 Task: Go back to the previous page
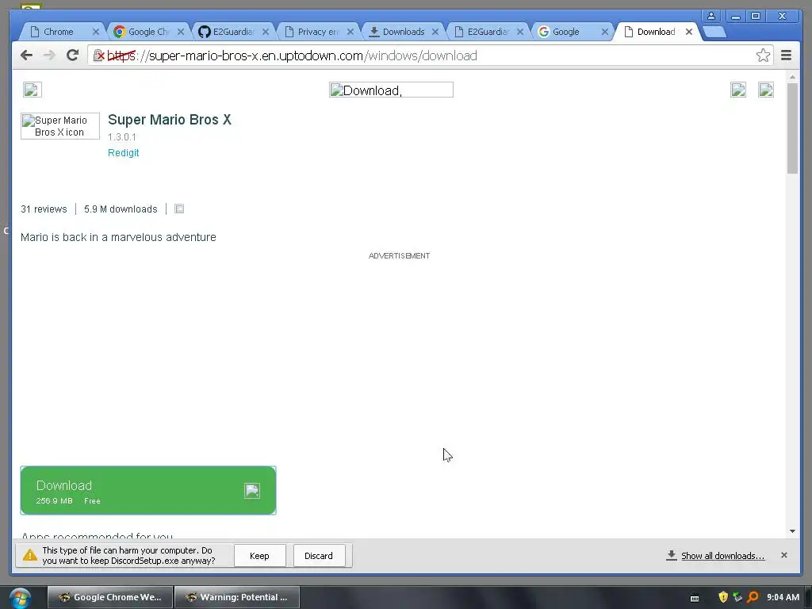26,56
